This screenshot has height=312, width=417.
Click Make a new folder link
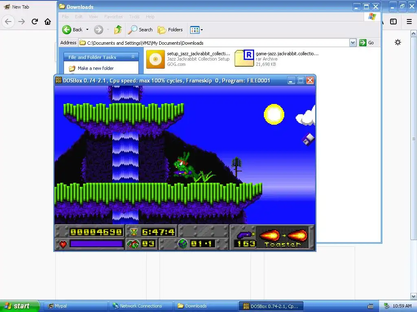coord(95,68)
